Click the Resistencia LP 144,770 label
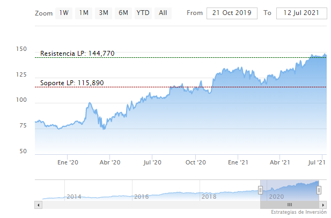This screenshot has width=331, height=218. coord(77,54)
